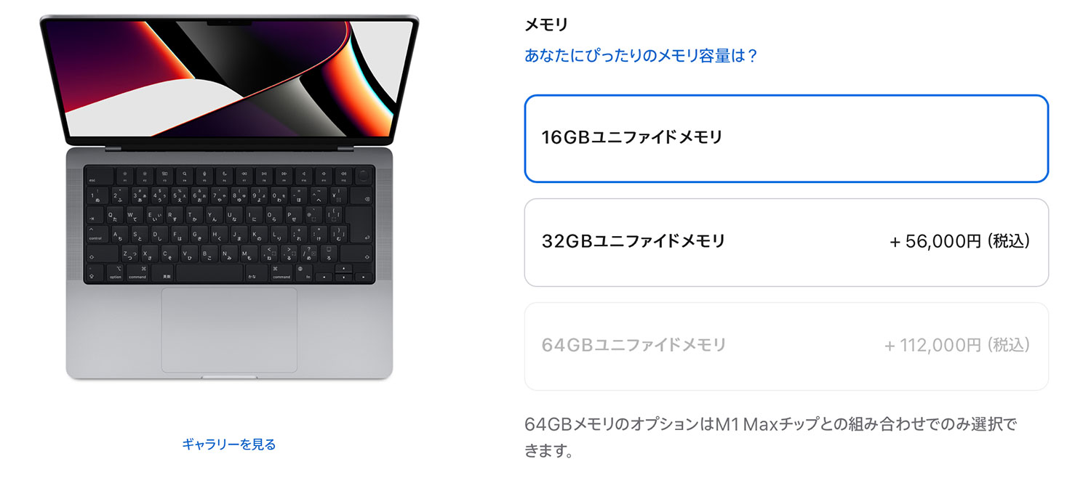Click the control key on the pictured keyboard
1091x483 pixels.
(97, 235)
